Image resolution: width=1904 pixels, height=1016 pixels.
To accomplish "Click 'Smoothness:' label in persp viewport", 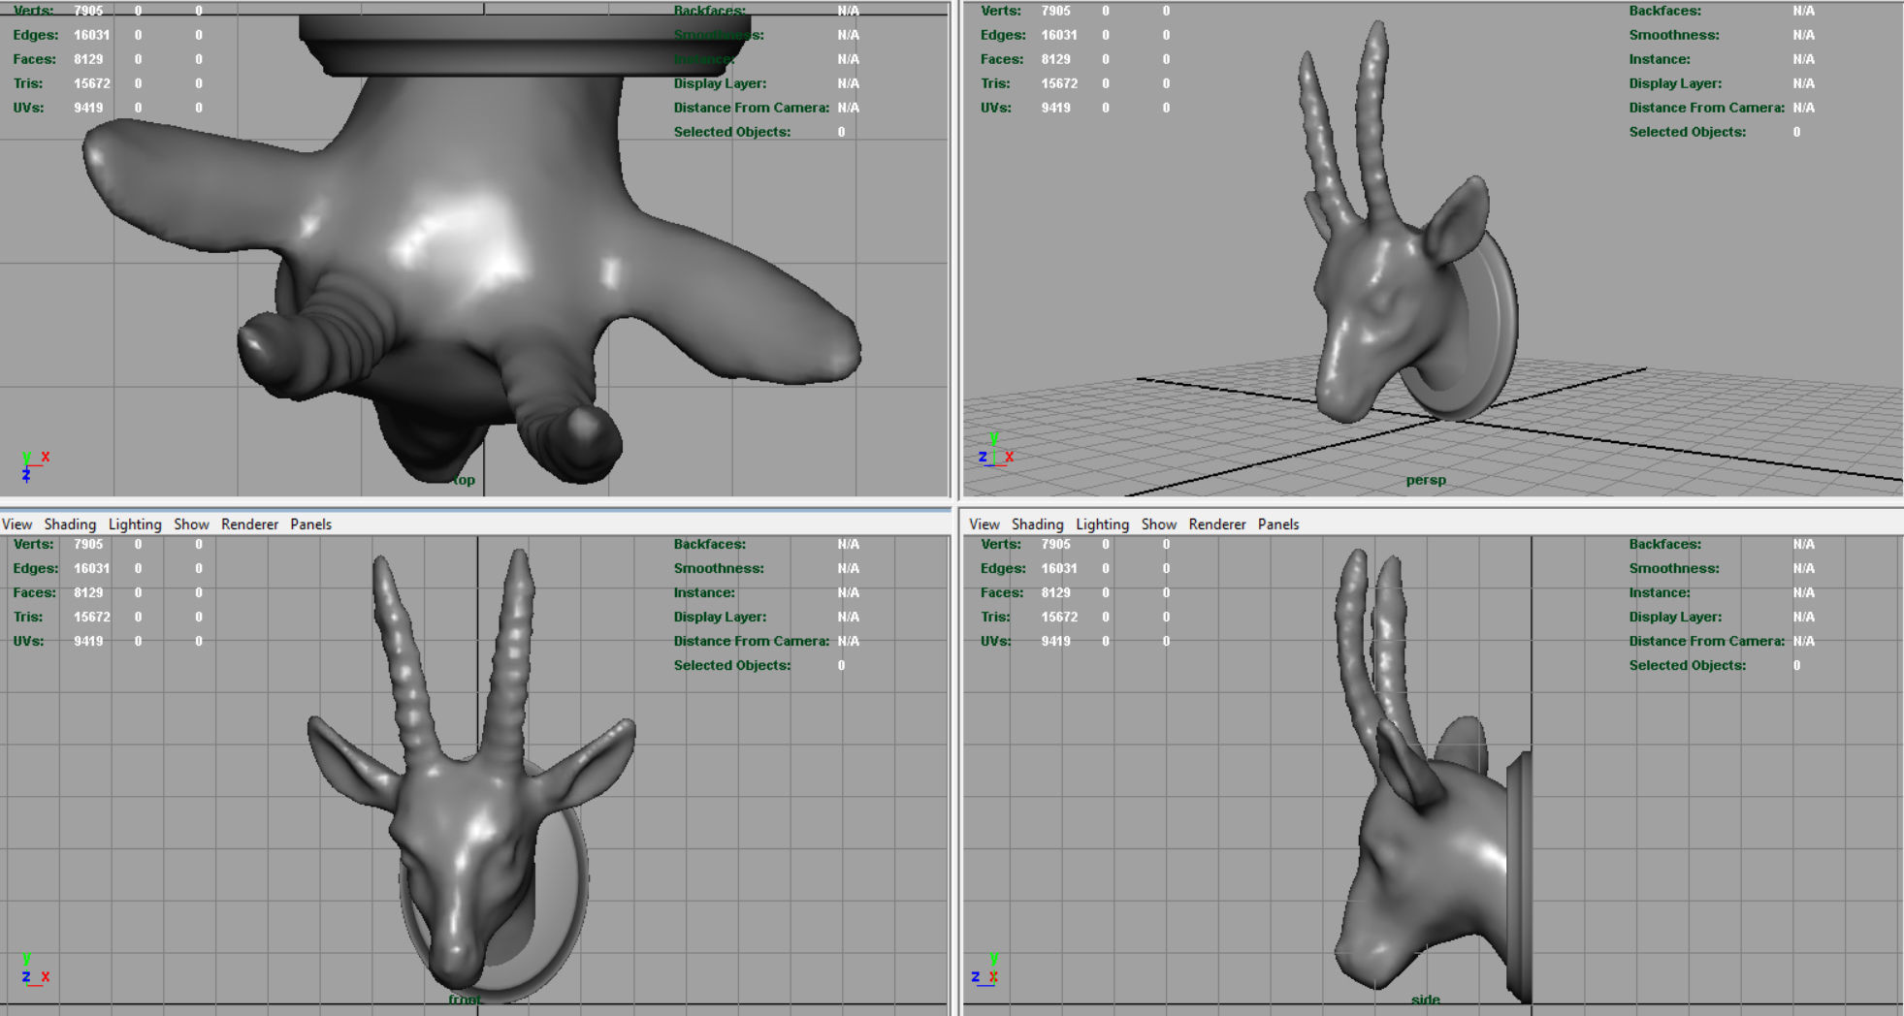I will point(1674,35).
